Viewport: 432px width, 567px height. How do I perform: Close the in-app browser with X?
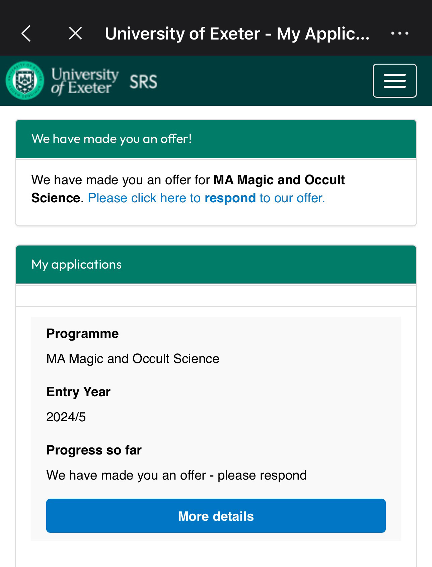[x=75, y=33]
